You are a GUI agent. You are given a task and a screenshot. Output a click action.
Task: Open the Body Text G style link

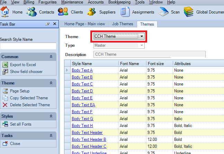point(82,119)
